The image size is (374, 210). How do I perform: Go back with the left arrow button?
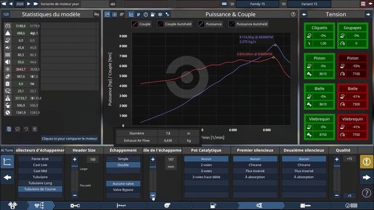coord(7,177)
